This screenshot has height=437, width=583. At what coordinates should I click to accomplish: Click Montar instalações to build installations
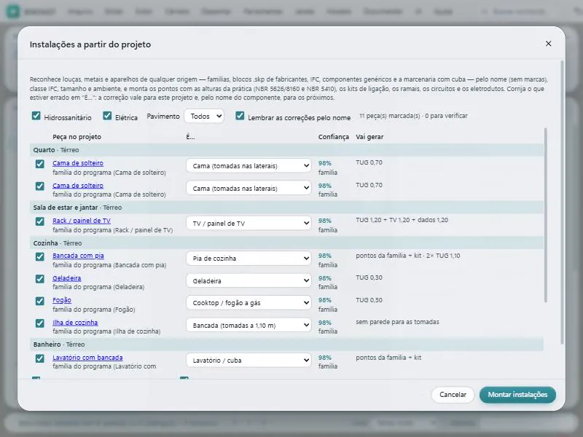coord(517,395)
